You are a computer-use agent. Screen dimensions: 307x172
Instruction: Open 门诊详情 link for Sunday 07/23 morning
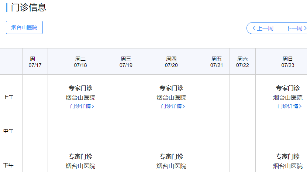289,106
